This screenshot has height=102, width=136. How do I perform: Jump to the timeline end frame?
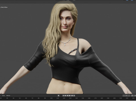[74, 95]
